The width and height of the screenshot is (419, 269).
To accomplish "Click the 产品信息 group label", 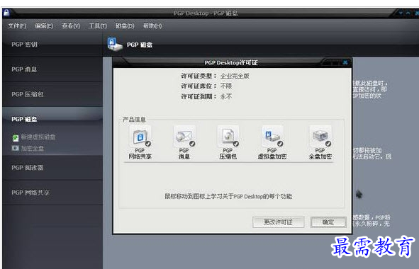I will [134, 120].
